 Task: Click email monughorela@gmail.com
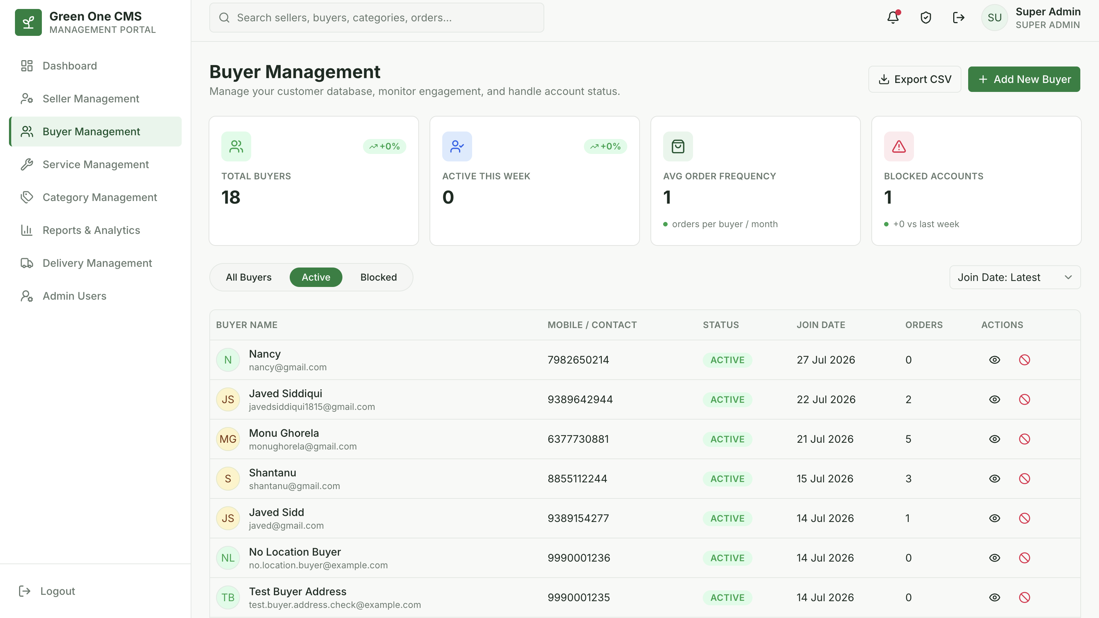coord(303,446)
